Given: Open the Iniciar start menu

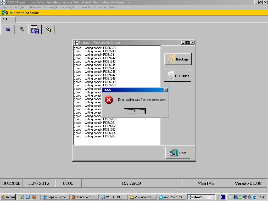Looking at the screenshot, I should (x=8, y=197).
